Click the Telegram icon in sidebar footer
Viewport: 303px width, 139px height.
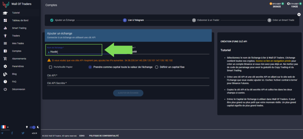[2, 133]
